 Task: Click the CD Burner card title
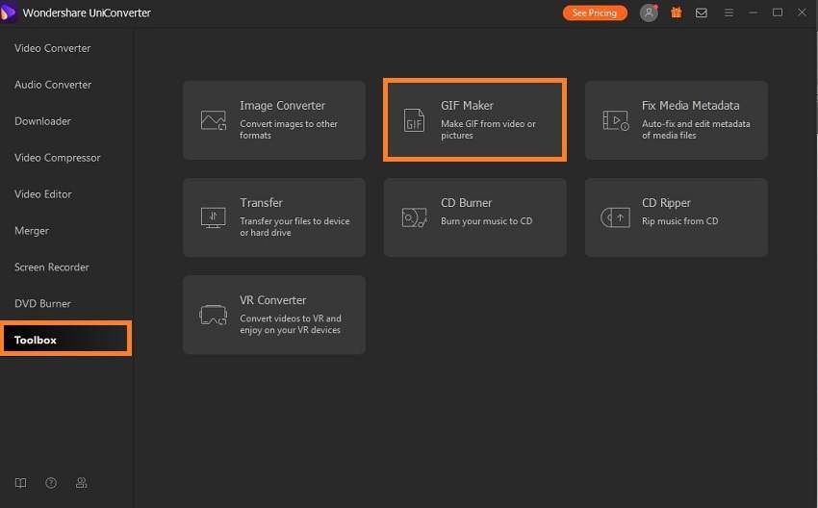click(466, 202)
